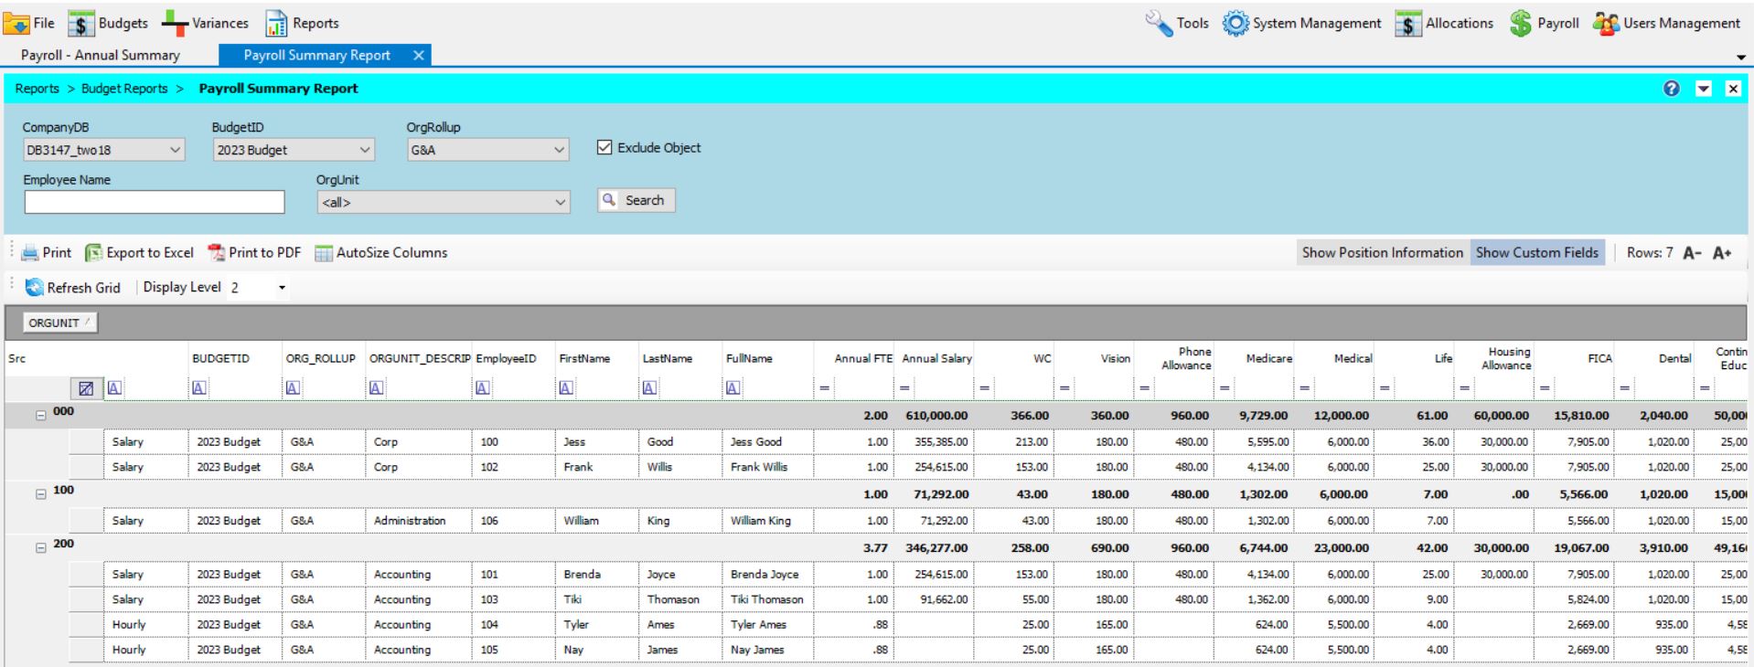This screenshot has width=1754, height=667.
Task: Collapse the 000 org unit group
Action: tap(41, 416)
